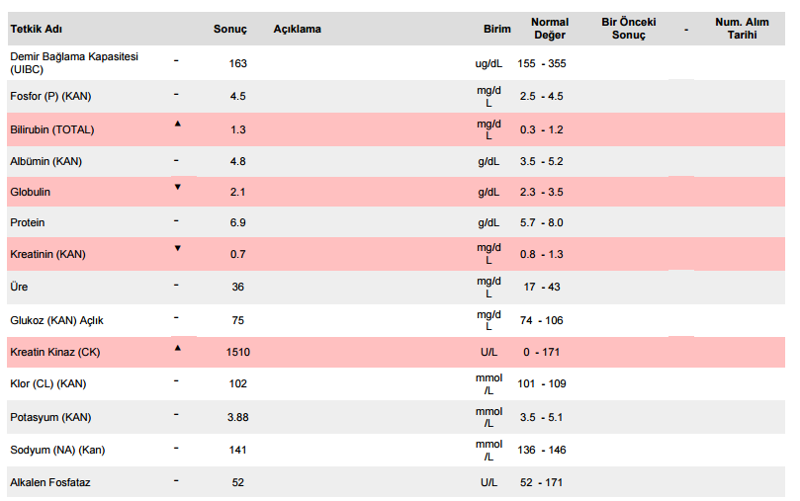
Task: Click the Tetkik Adı column header
Action: 37,29
